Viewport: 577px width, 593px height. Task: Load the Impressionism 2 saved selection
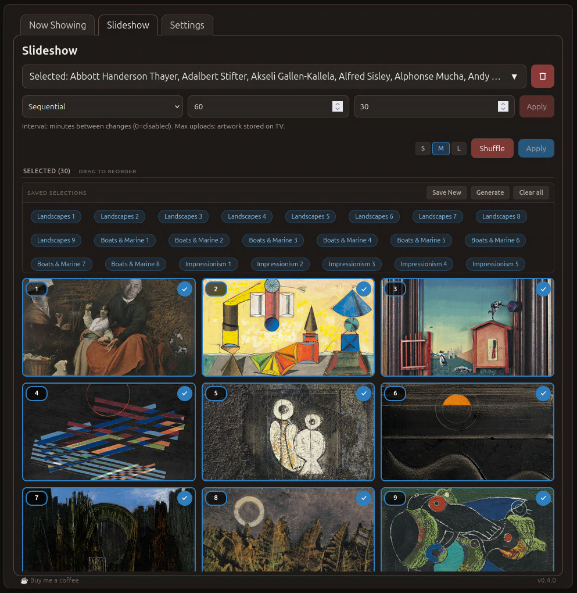[280, 264]
